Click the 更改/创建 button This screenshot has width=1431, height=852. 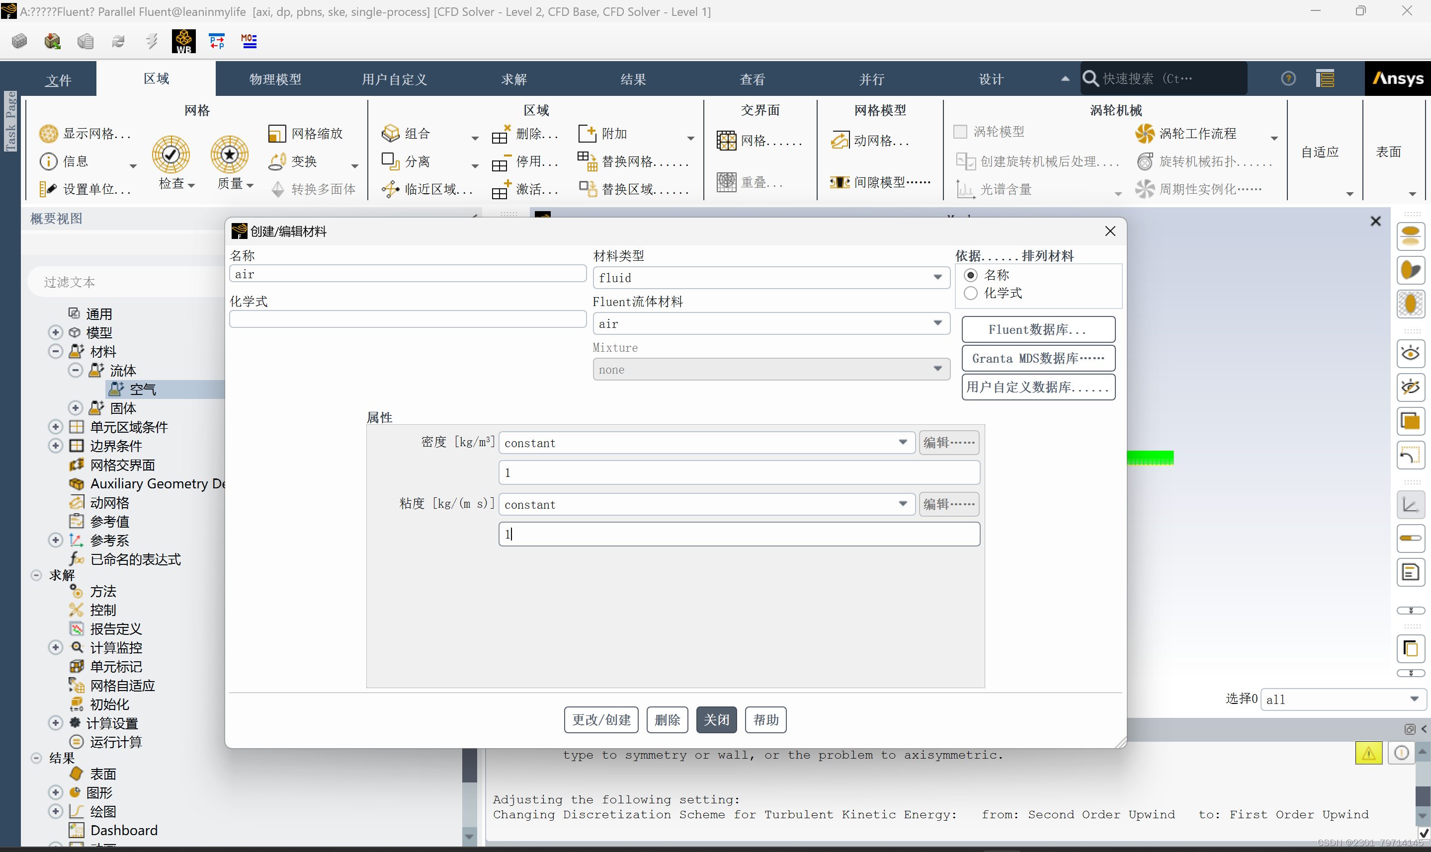[x=600, y=719]
